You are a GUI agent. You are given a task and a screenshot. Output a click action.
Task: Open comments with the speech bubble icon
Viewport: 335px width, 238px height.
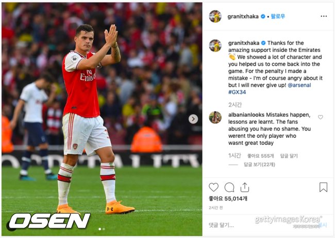229,187
